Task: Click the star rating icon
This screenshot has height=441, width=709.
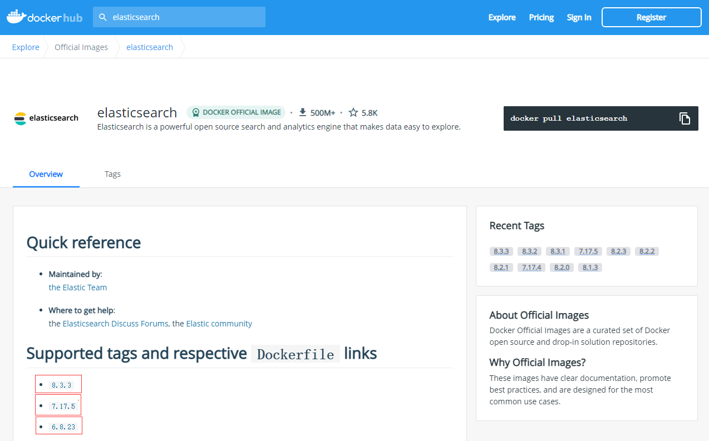Action: click(353, 112)
